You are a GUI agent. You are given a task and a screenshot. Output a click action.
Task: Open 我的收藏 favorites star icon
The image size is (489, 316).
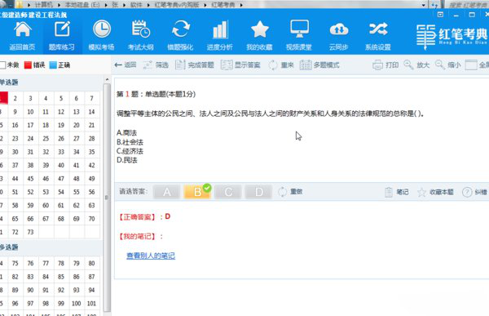pos(259,29)
